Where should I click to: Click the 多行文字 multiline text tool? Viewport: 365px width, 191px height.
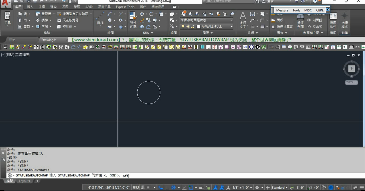243,20
